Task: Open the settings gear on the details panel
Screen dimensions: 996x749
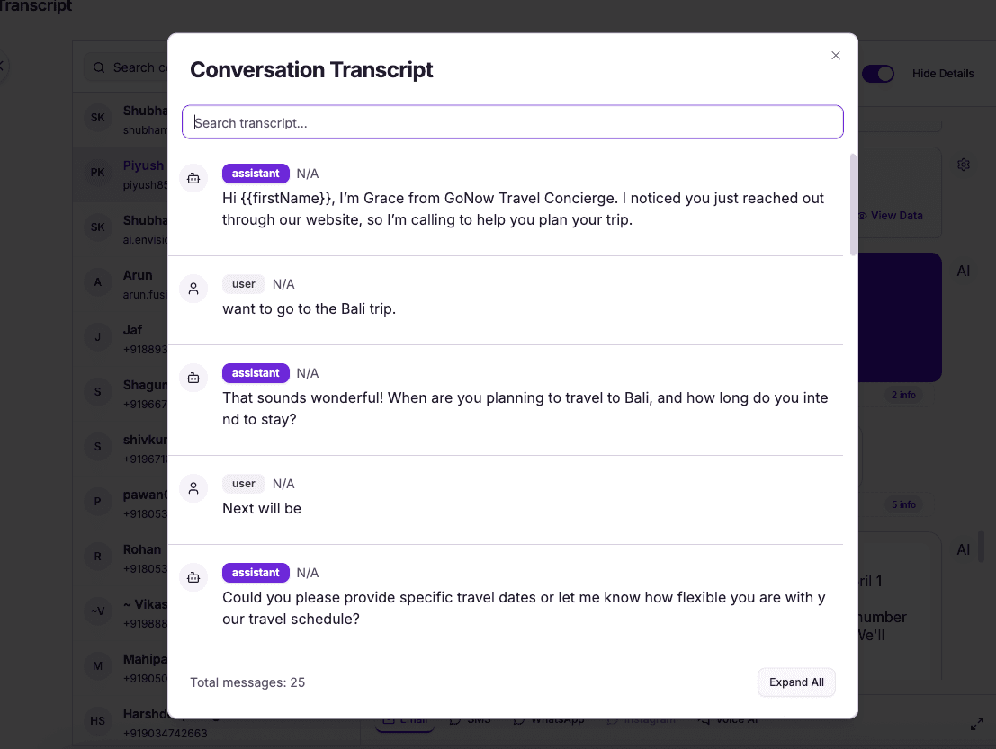Action: [964, 165]
